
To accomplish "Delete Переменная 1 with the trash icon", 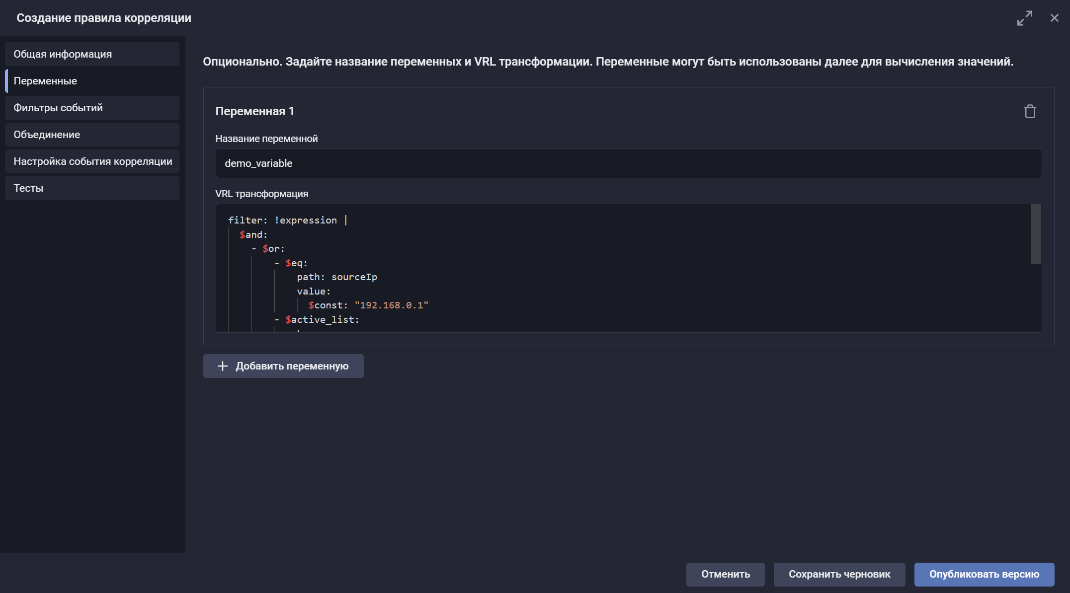I will [x=1030, y=111].
